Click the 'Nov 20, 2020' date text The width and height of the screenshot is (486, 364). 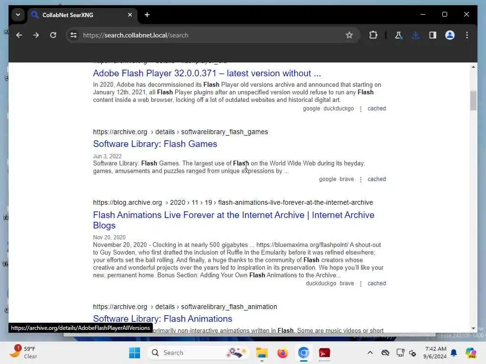109,237
